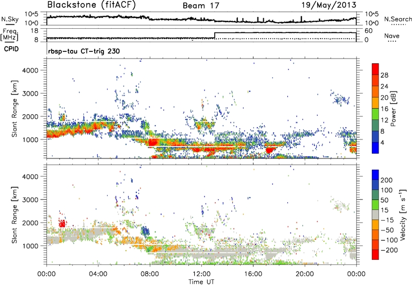Click the '200' label on Velocity colorbar

[387, 180]
